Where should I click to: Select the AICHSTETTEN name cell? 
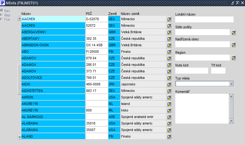(x=53, y=91)
